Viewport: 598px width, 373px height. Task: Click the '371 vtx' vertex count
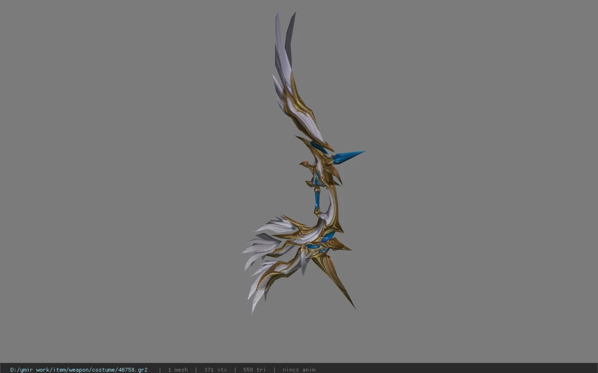coord(215,370)
